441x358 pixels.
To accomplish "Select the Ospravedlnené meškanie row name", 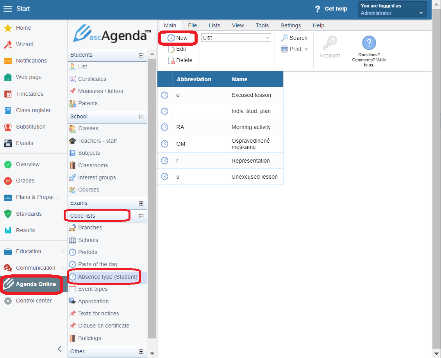I will [251, 144].
